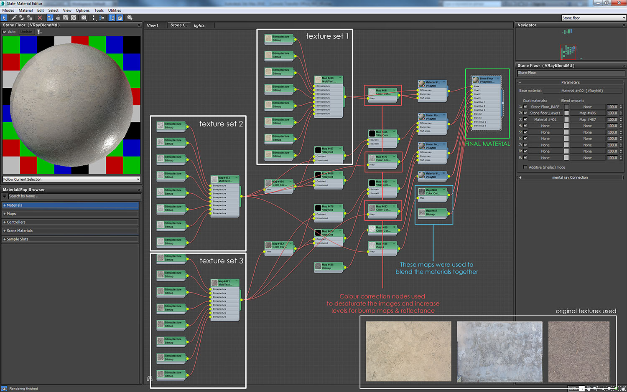Click the magnifier Select by Material icon
Image resolution: width=627 pixels, height=392 pixels.
click(130, 18)
